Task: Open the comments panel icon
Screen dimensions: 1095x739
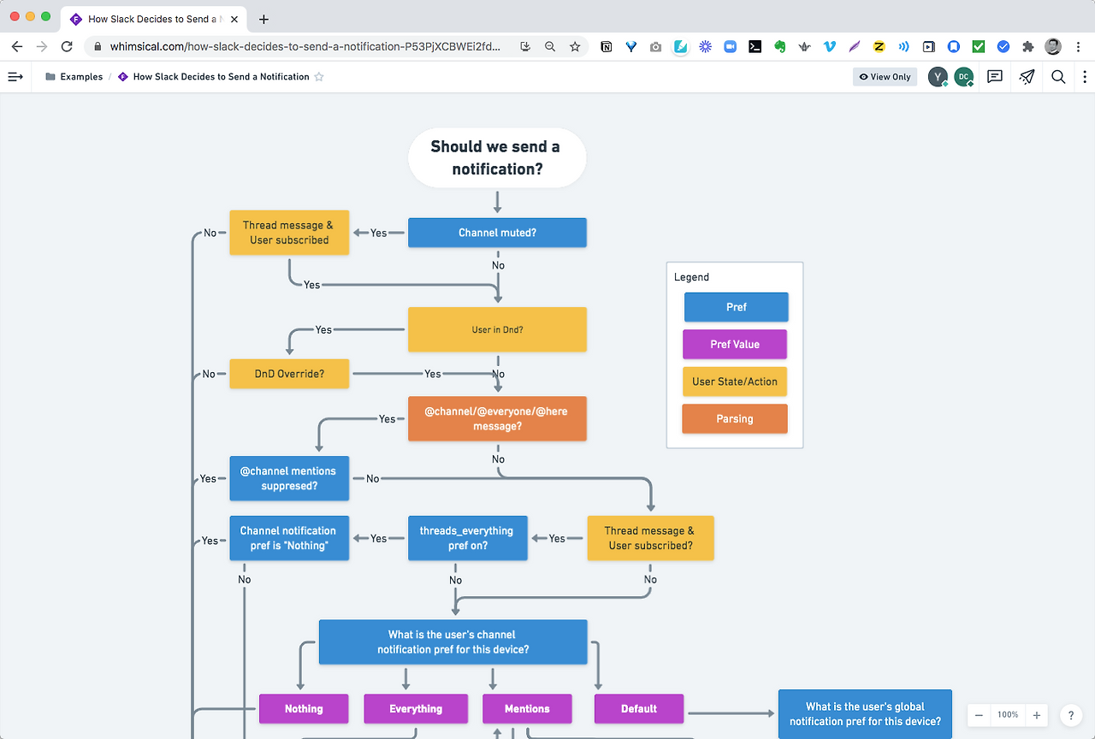Action: pos(995,77)
